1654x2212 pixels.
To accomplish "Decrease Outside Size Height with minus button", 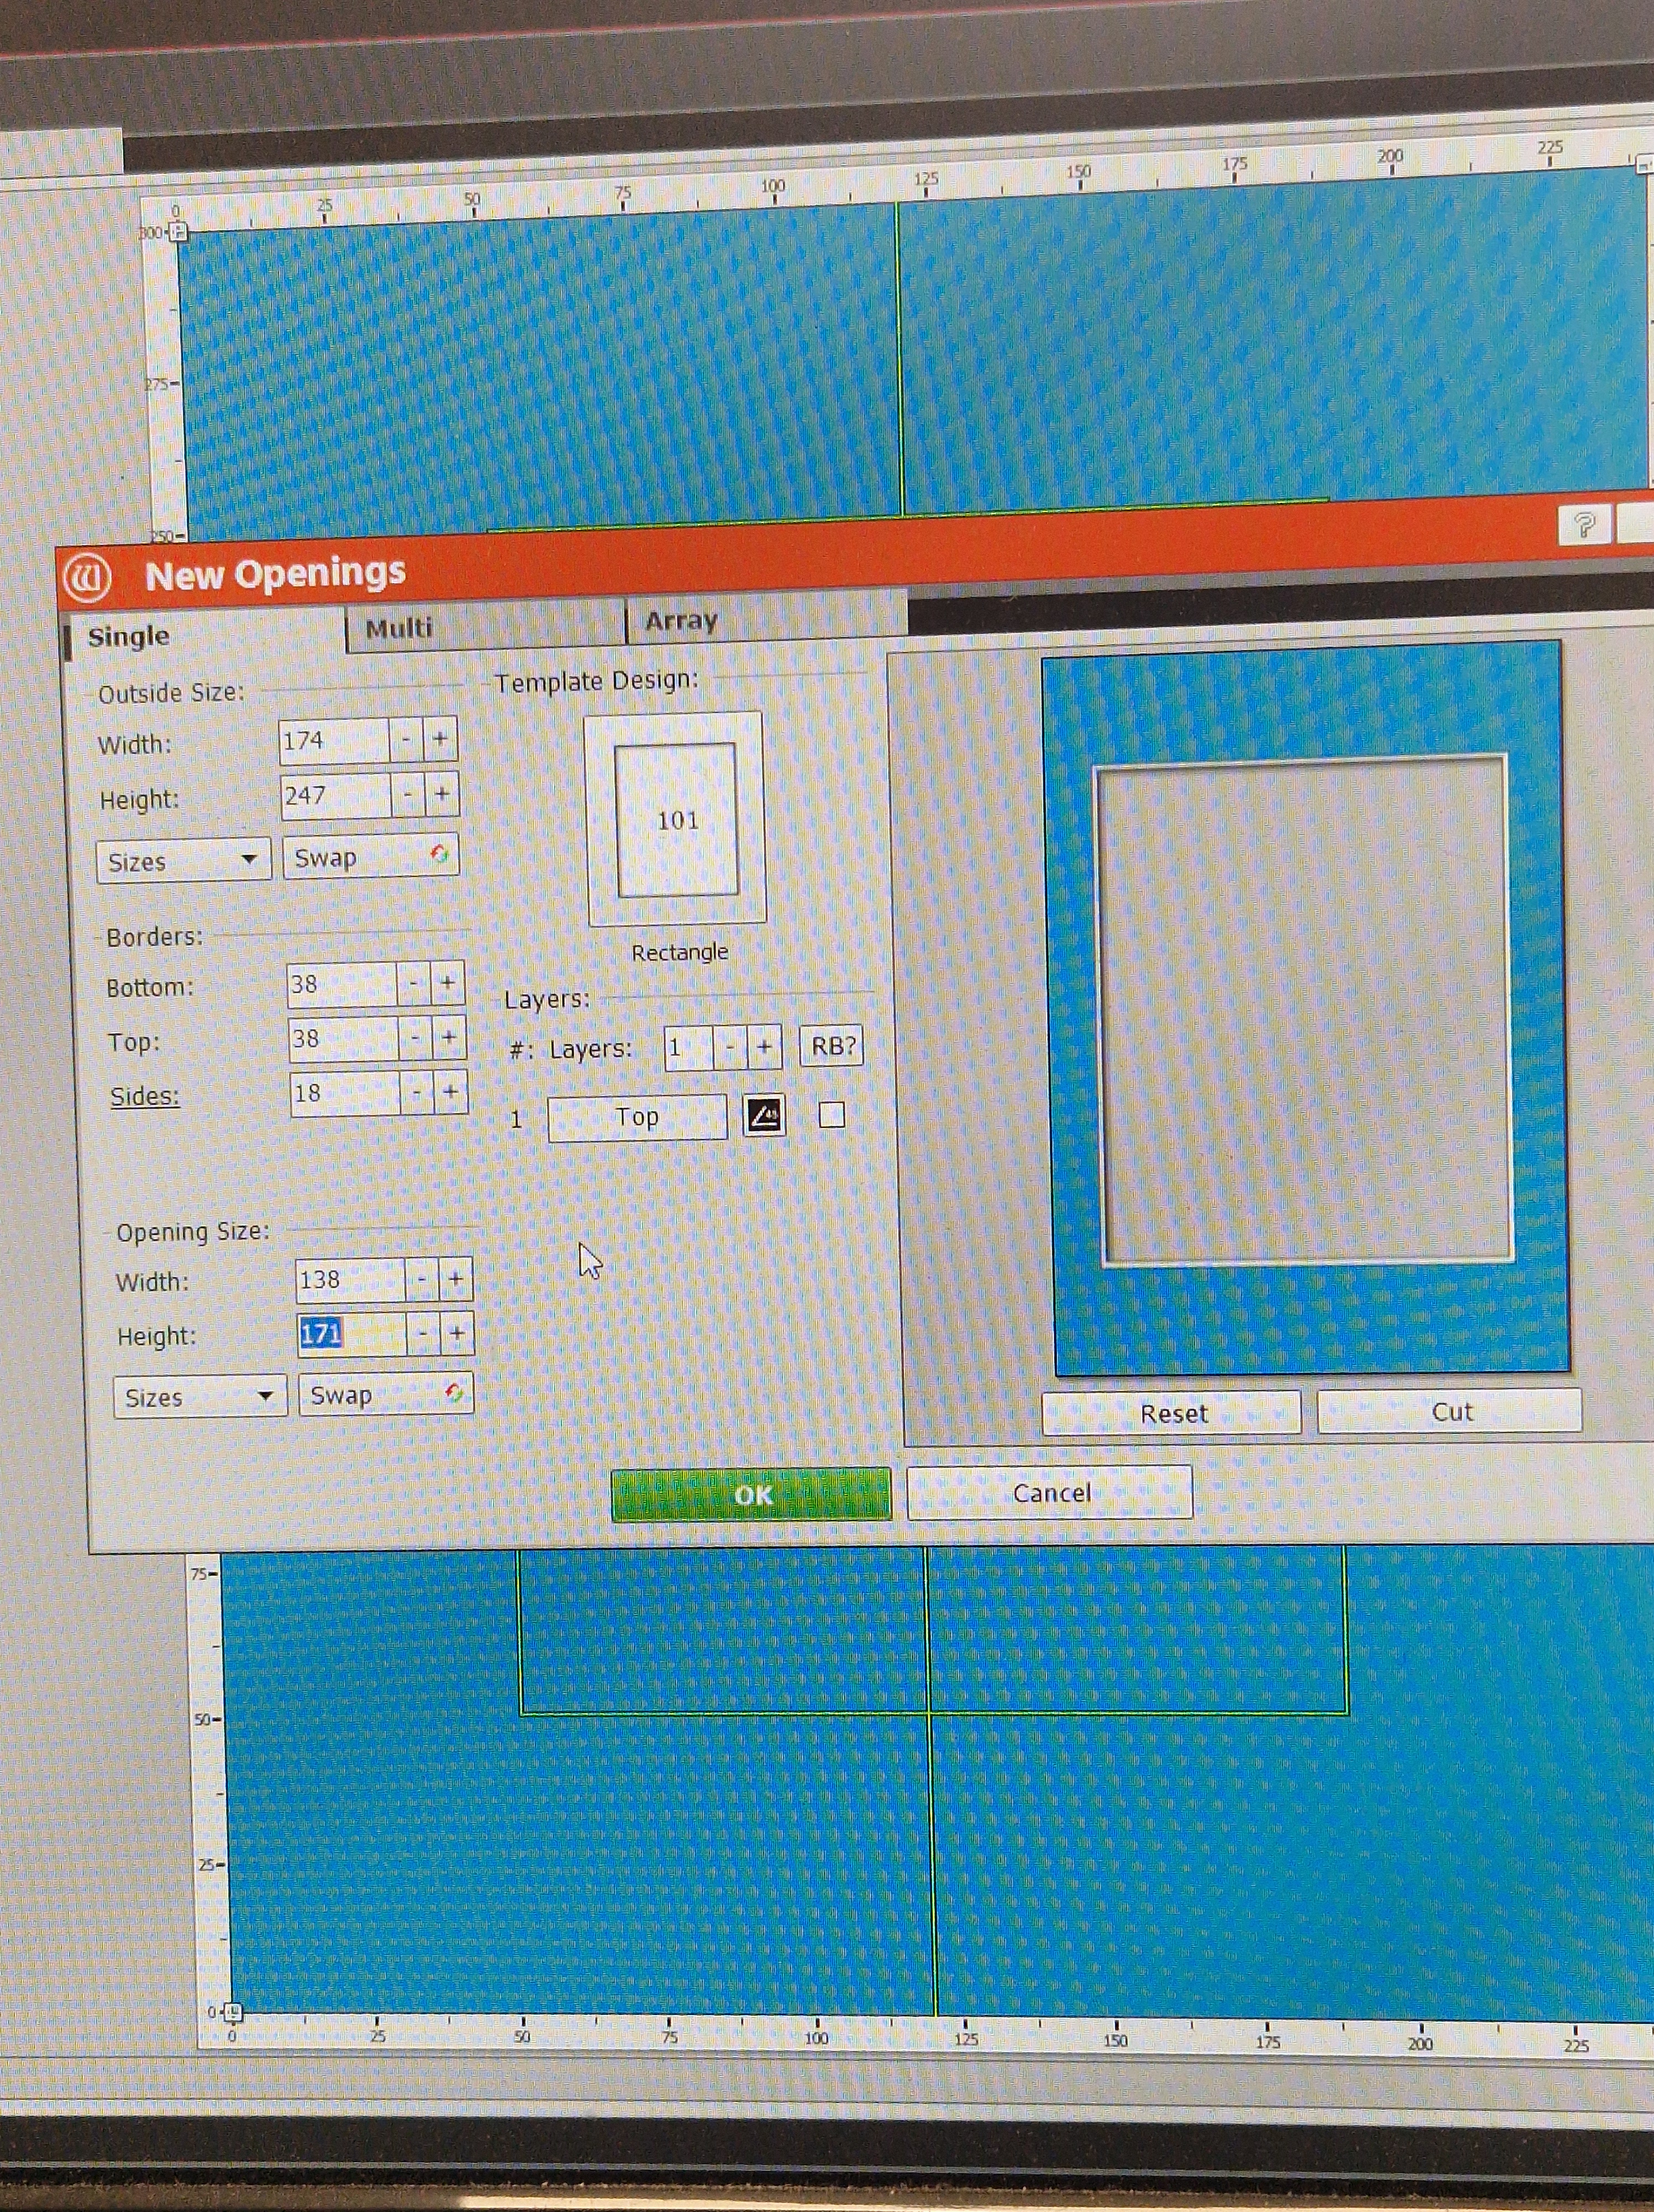I will pos(407,796).
